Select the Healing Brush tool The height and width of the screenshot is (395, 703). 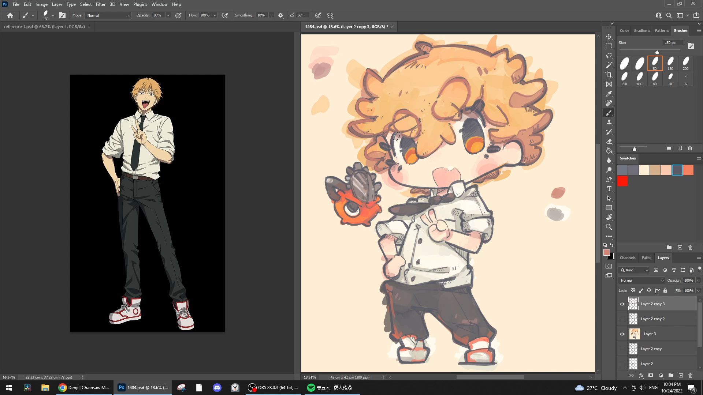609,104
